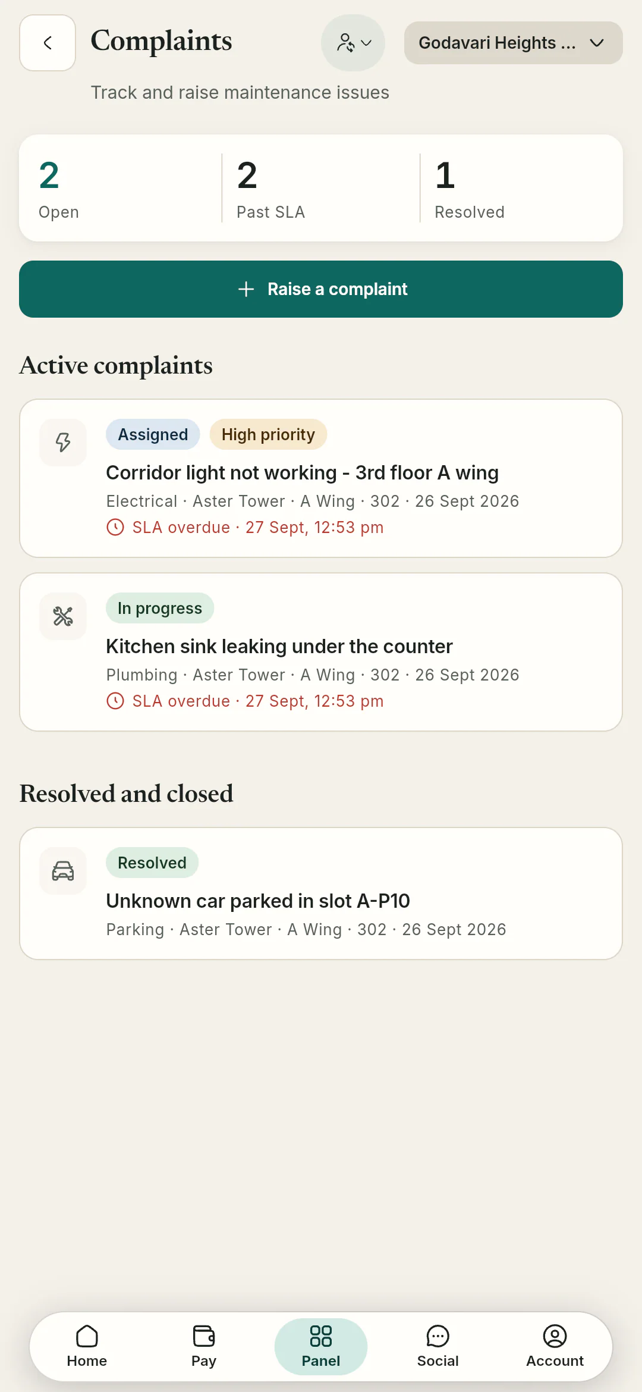Open the Corridor light not working complaint
The image size is (642, 1392).
(x=321, y=478)
